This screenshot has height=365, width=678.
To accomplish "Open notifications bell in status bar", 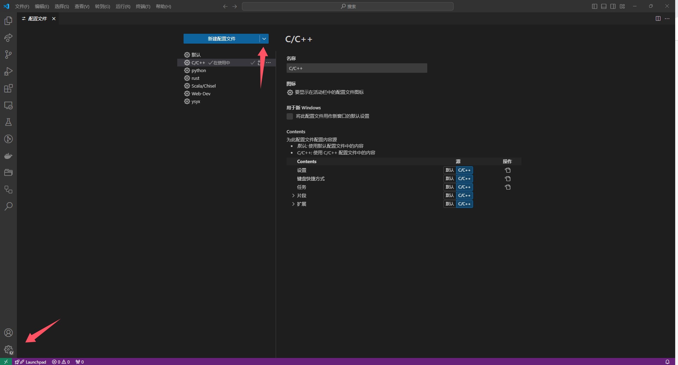I will [x=667, y=361].
